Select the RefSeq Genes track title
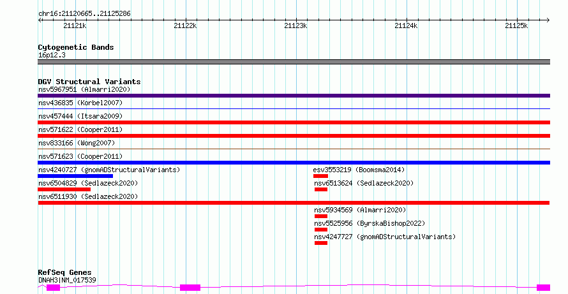 pos(65,272)
